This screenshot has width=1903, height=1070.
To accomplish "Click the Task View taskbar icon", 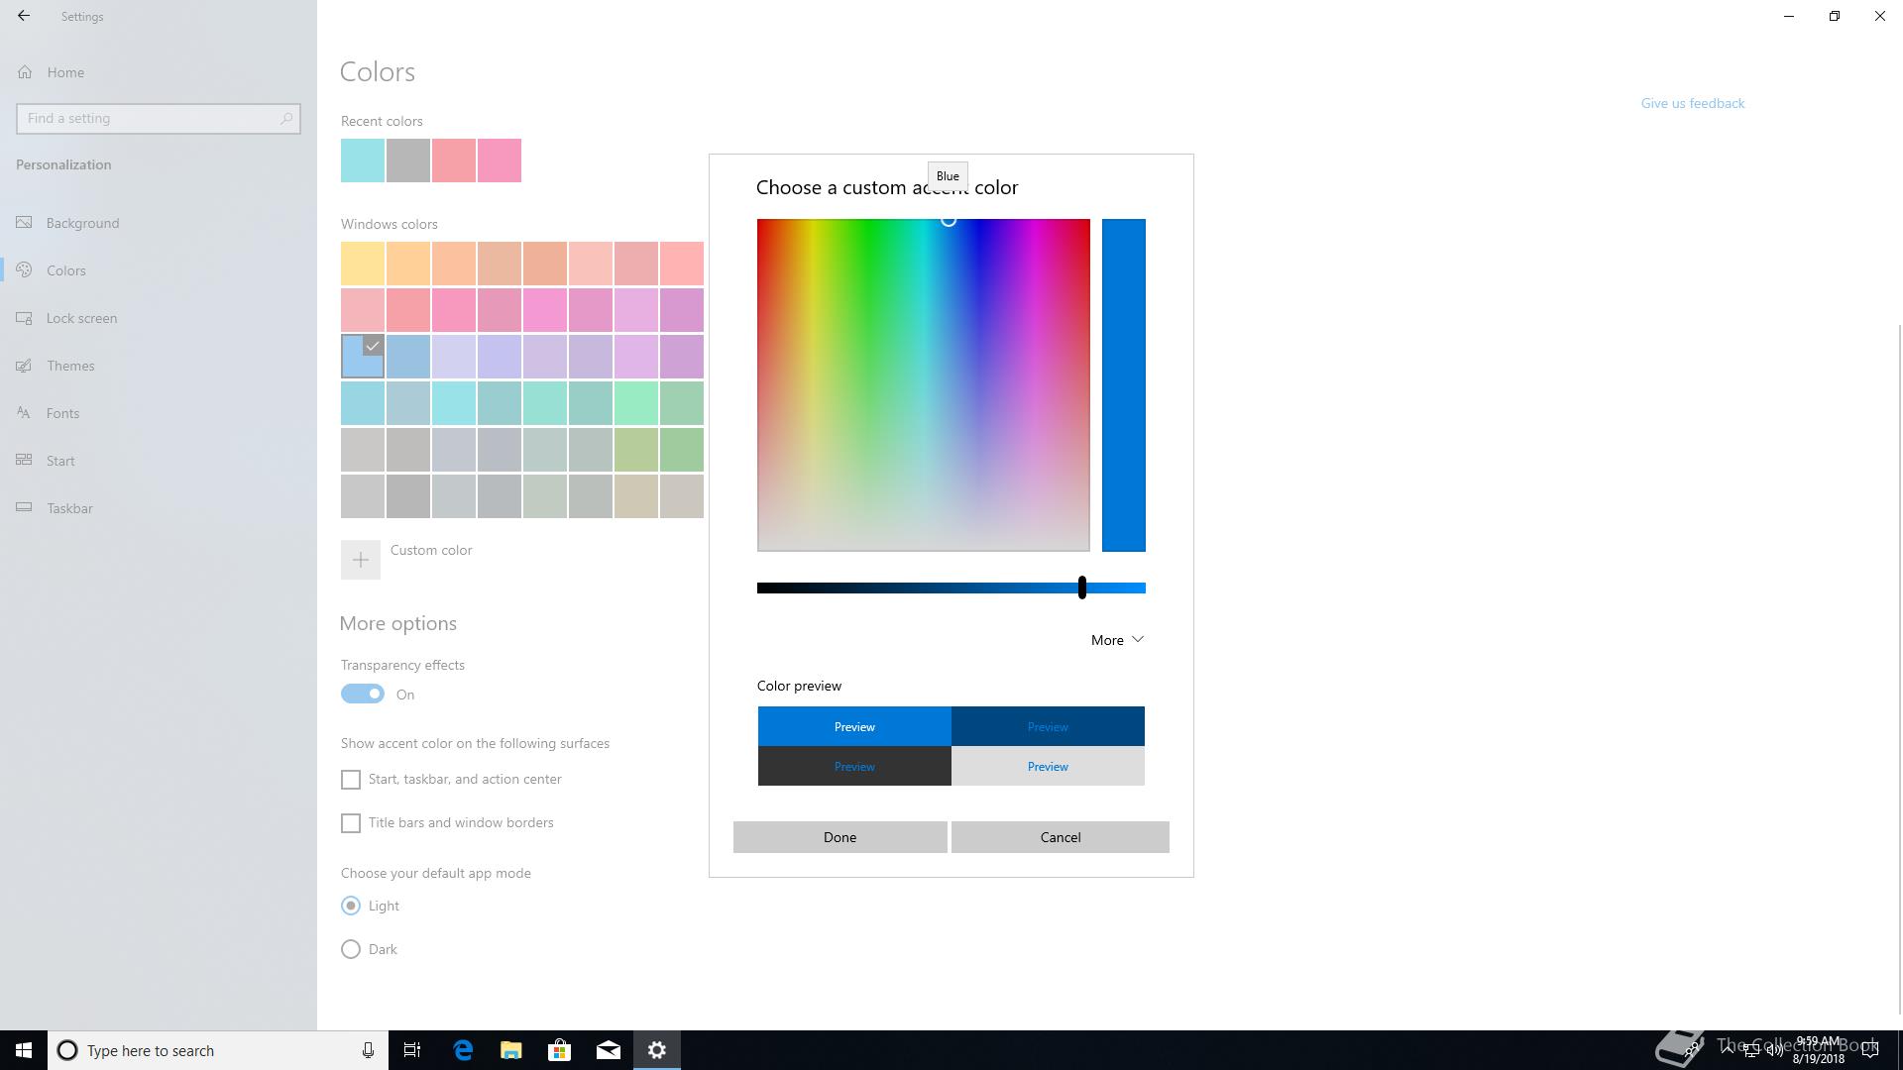I will 412,1050.
